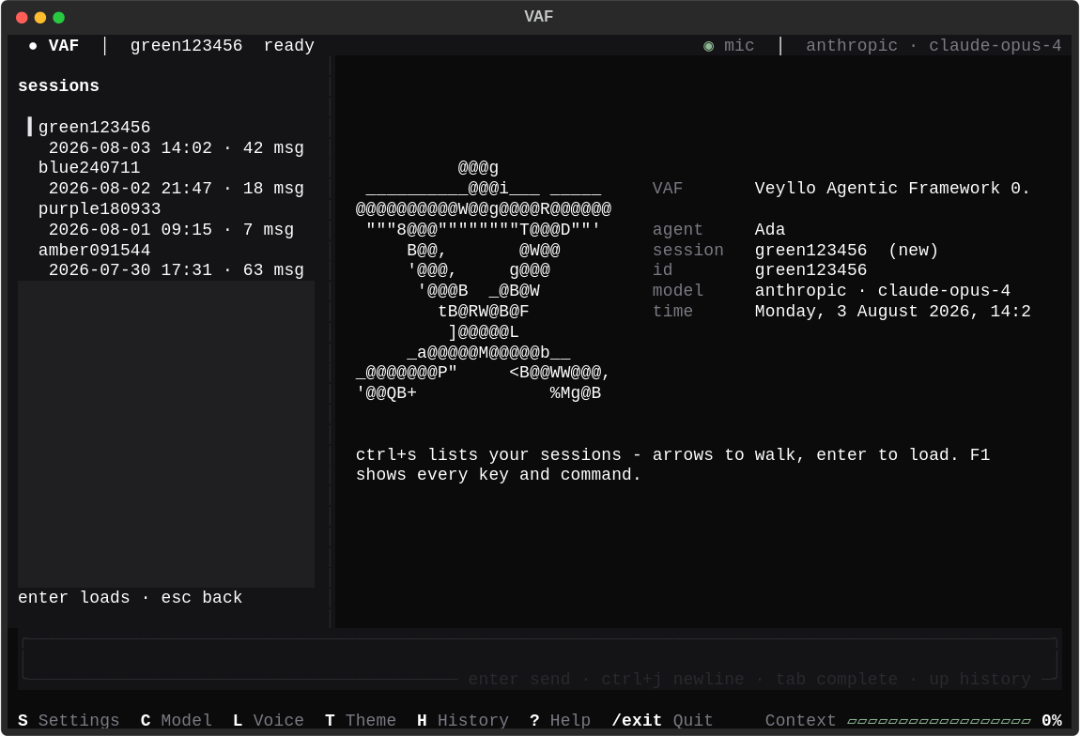This screenshot has width=1080, height=736.
Task: Click the 'sessions' panel heading
Action: [58, 86]
